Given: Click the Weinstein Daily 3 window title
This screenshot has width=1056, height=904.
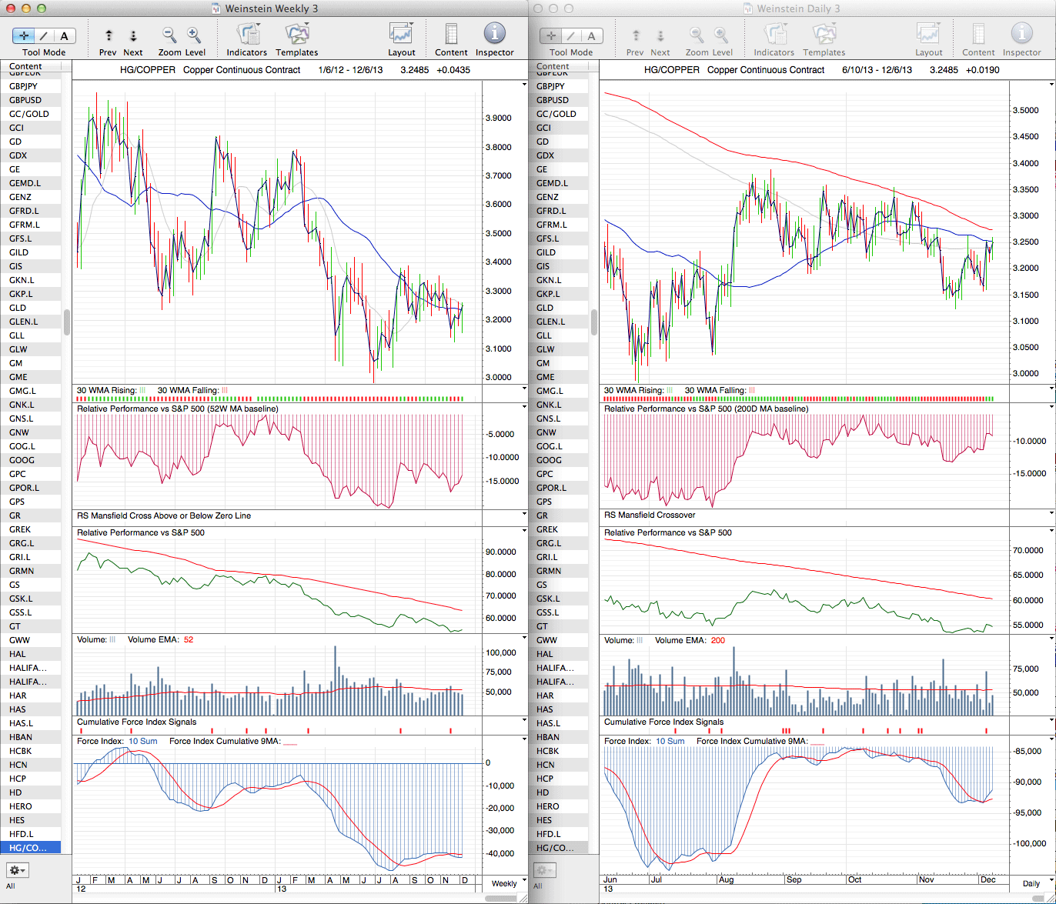Looking at the screenshot, I should 798,8.
